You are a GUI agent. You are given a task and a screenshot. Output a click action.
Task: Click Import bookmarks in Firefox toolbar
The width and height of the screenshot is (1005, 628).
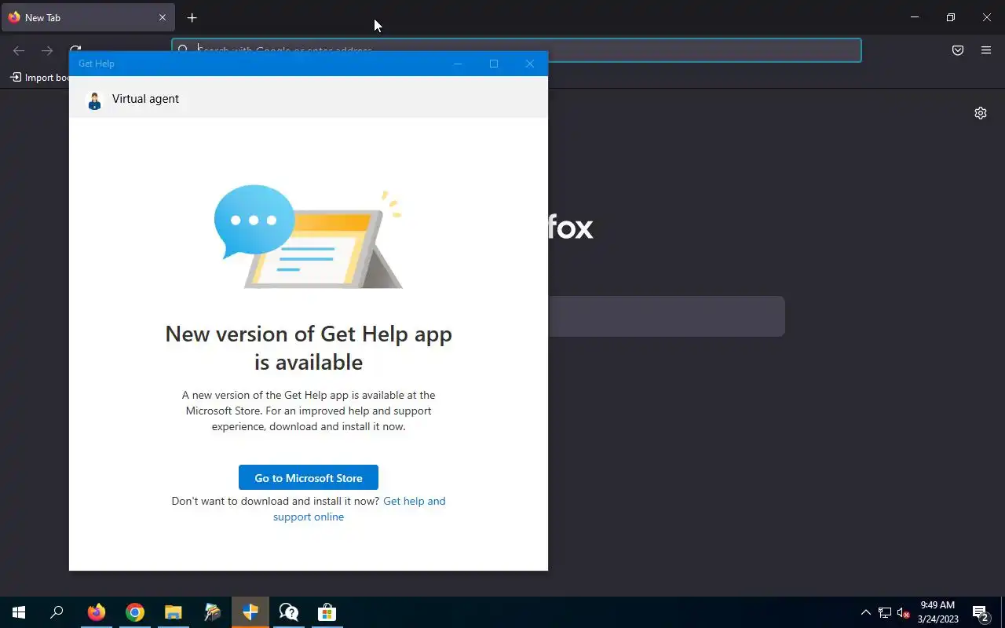tap(39, 78)
